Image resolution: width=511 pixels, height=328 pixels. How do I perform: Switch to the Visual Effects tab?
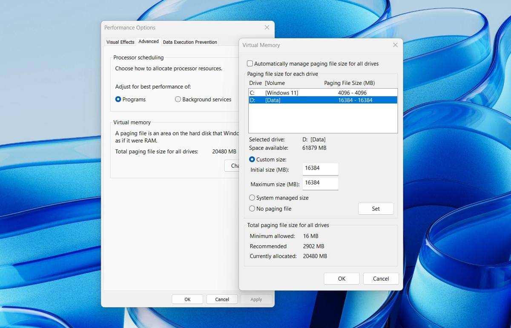tap(120, 42)
